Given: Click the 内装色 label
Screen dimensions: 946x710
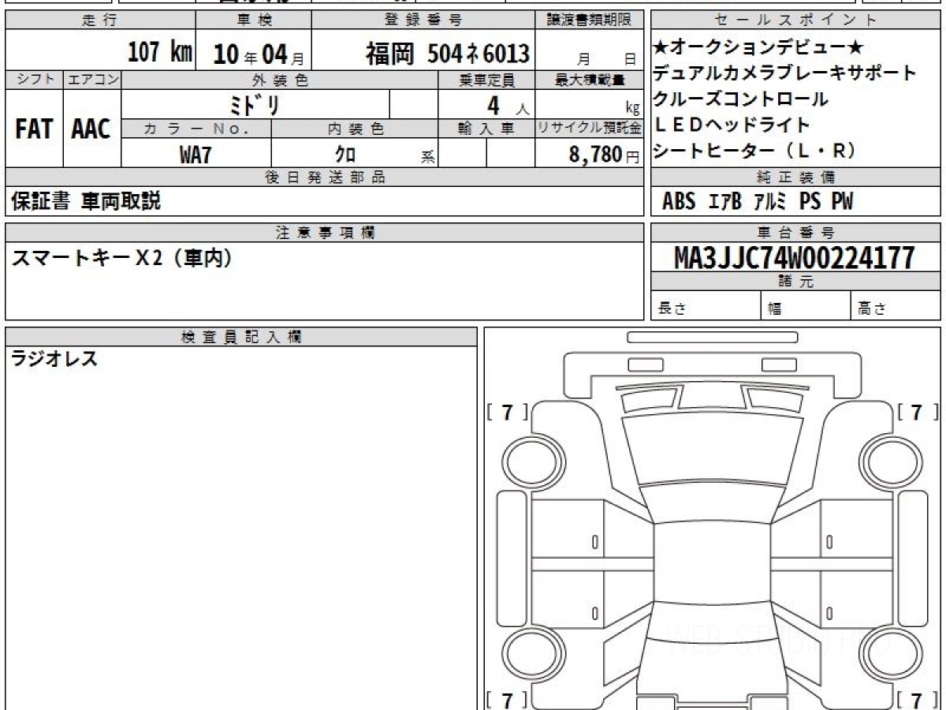Looking at the screenshot, I should click(x=356, y=129).
